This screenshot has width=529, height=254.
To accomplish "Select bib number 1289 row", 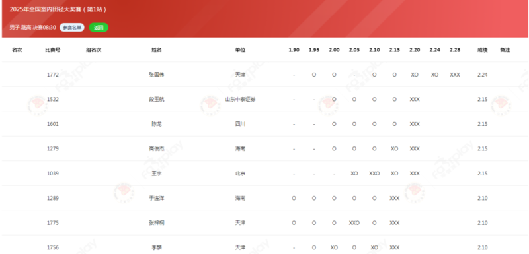I will click(x=264, y=198).
